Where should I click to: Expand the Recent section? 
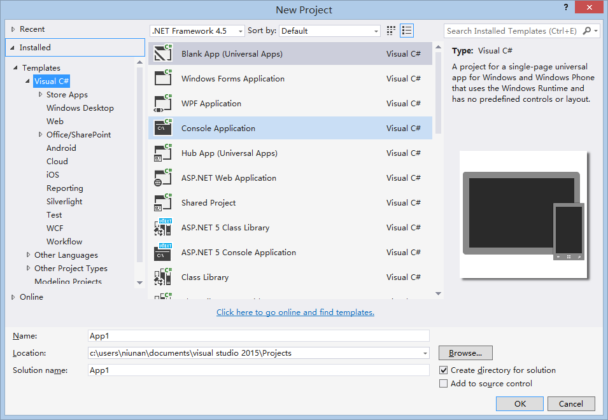tap(13, 29)
